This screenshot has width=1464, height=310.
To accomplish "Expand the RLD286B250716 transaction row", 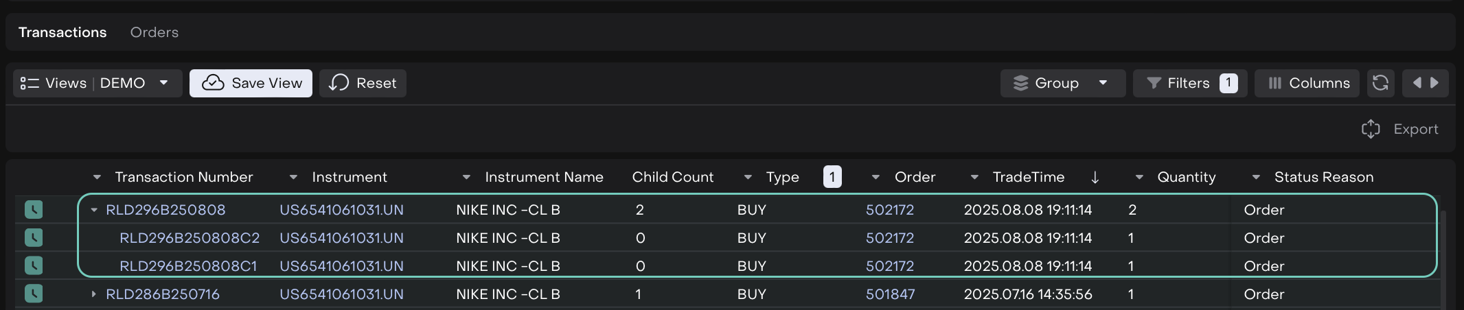I will click(94, 294).
